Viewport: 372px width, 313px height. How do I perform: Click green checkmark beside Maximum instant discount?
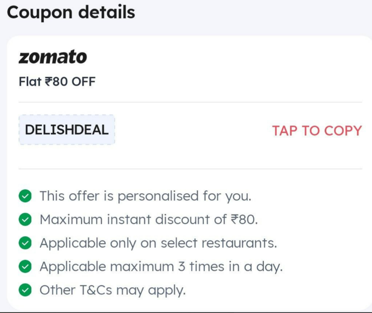point(25,219)
